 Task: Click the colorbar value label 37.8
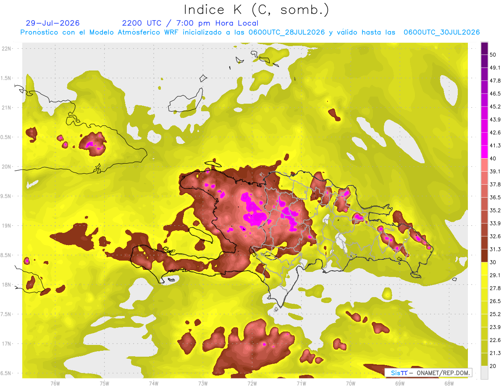pyautogui.click(x=495, y=185)
